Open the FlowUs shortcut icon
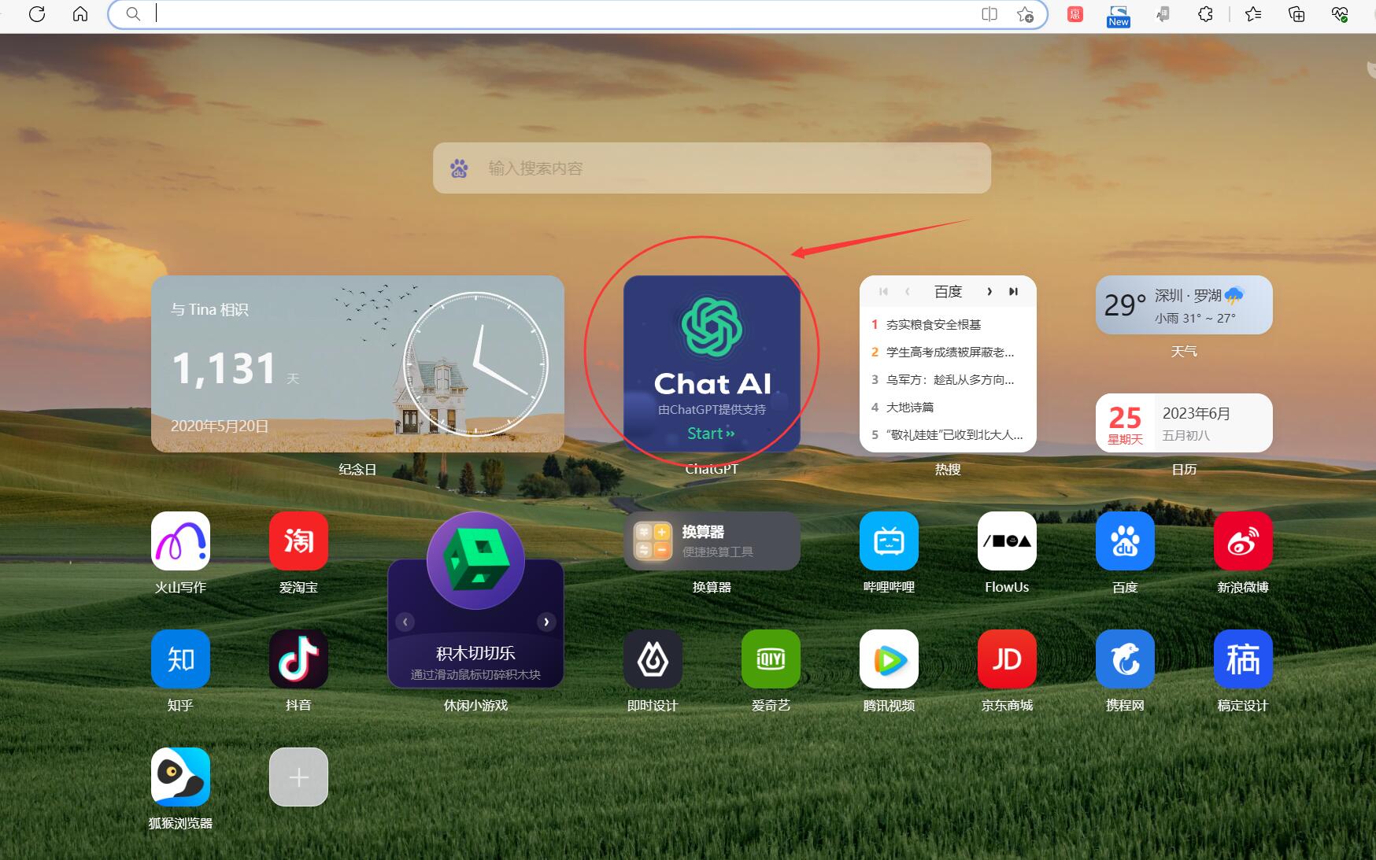The height and width of the screenshot is (860, 1376). coord(1007,541)
